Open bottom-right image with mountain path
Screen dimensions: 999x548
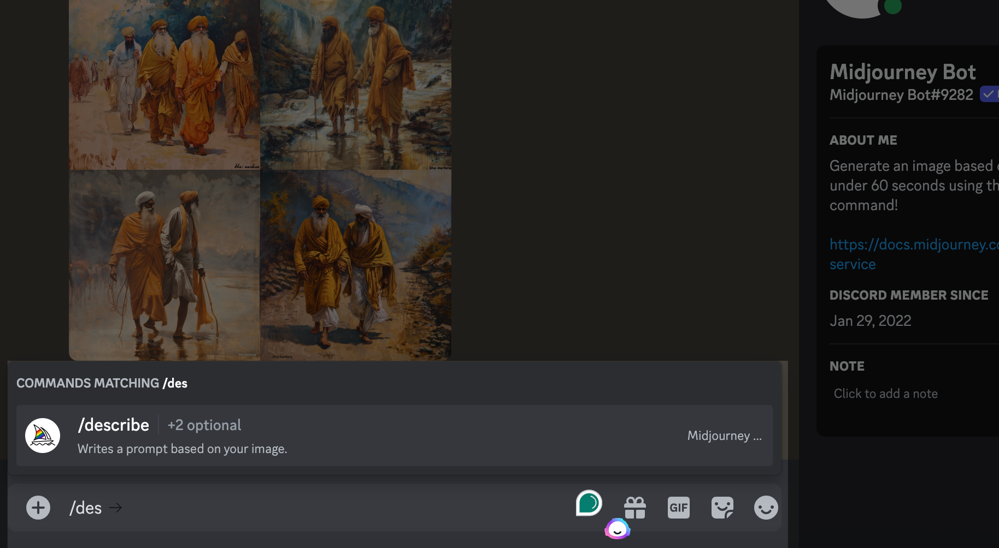click(x=356, y=265)
